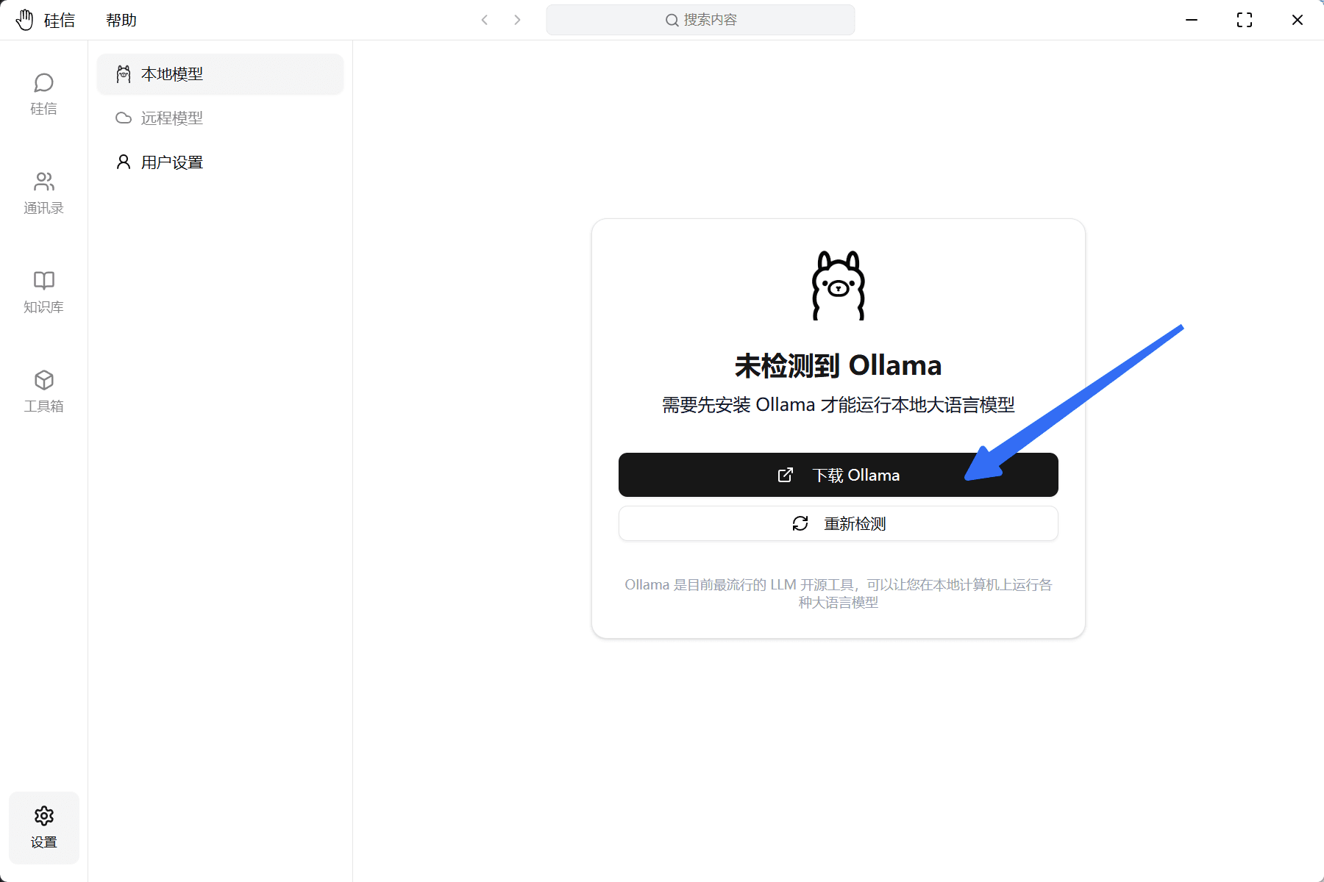
Task: Click the 重新检测 button
Action: click(x=839, y=523)
